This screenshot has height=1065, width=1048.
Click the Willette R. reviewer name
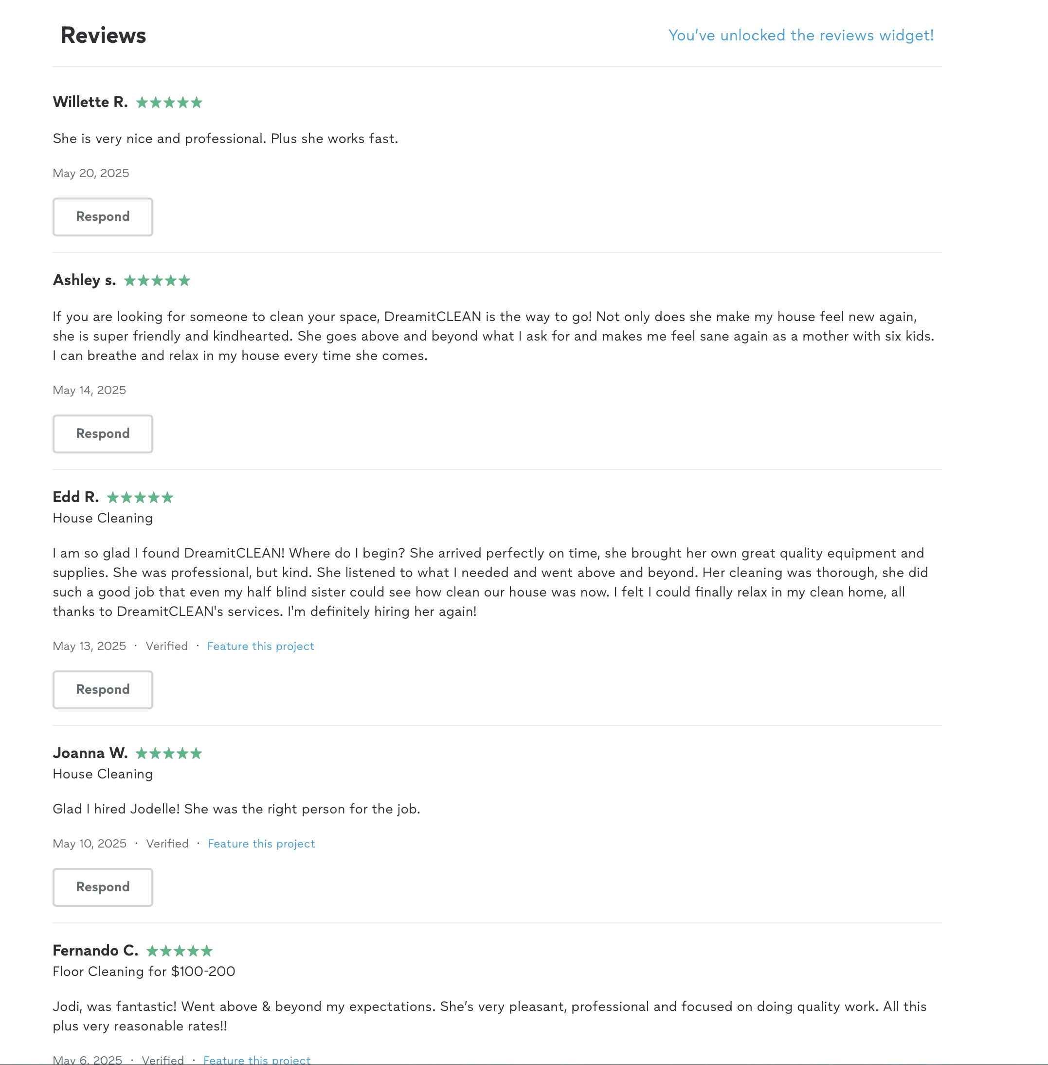pos(90,102)
